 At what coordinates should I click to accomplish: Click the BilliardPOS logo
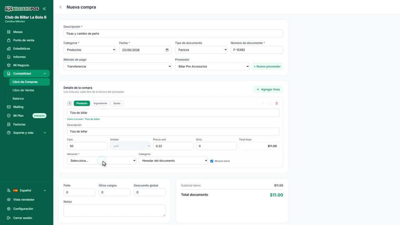(x=22, y=9)
